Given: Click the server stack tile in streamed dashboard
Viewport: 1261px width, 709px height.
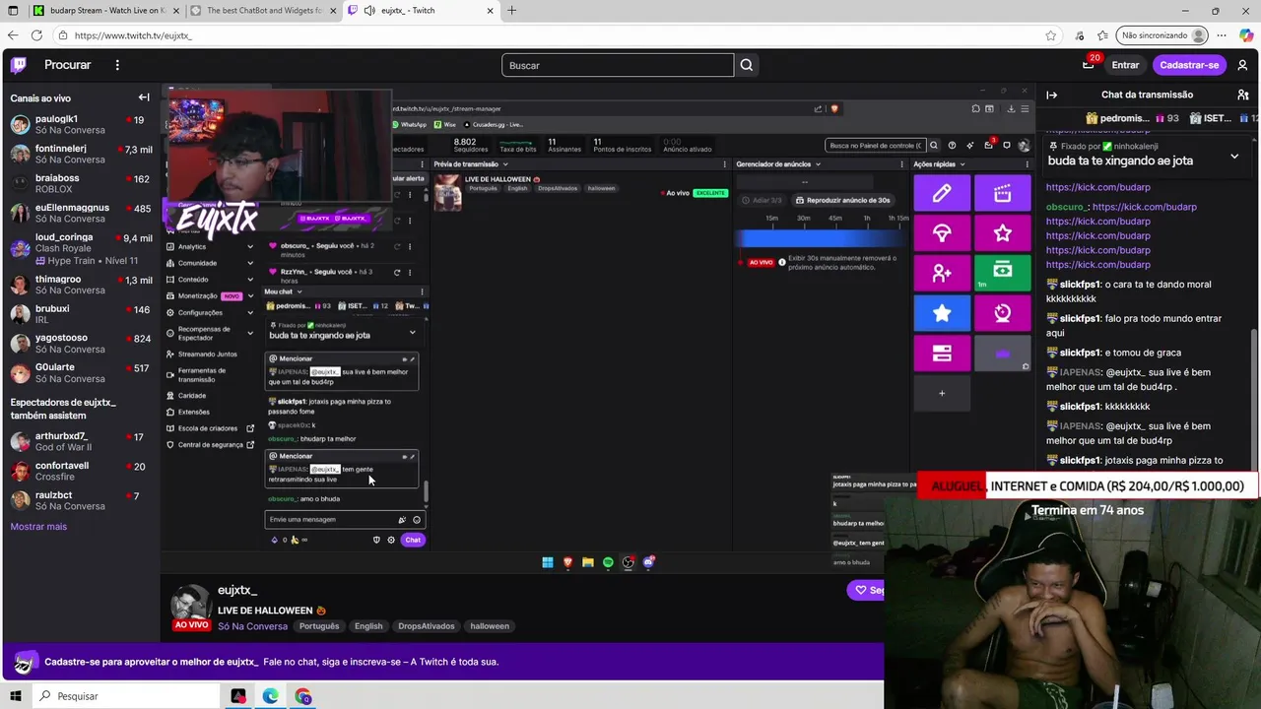Looking at the screenshot, I should click(942, 354).
